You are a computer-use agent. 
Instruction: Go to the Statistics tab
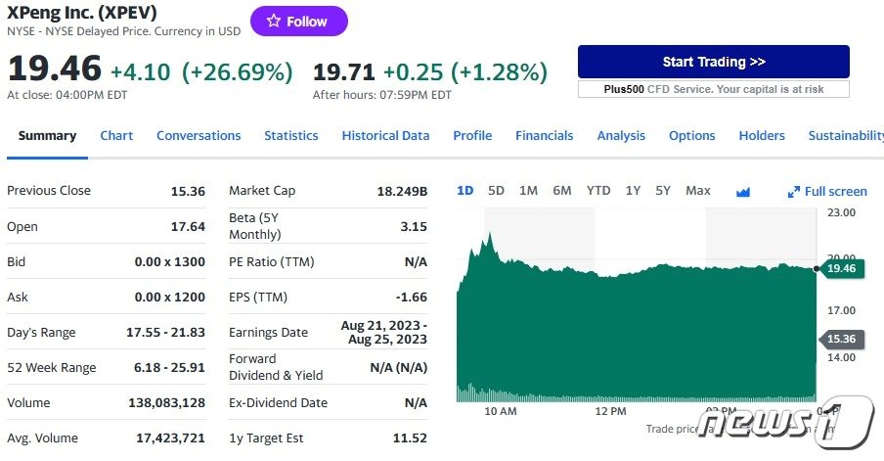click(x=290, y=136)
